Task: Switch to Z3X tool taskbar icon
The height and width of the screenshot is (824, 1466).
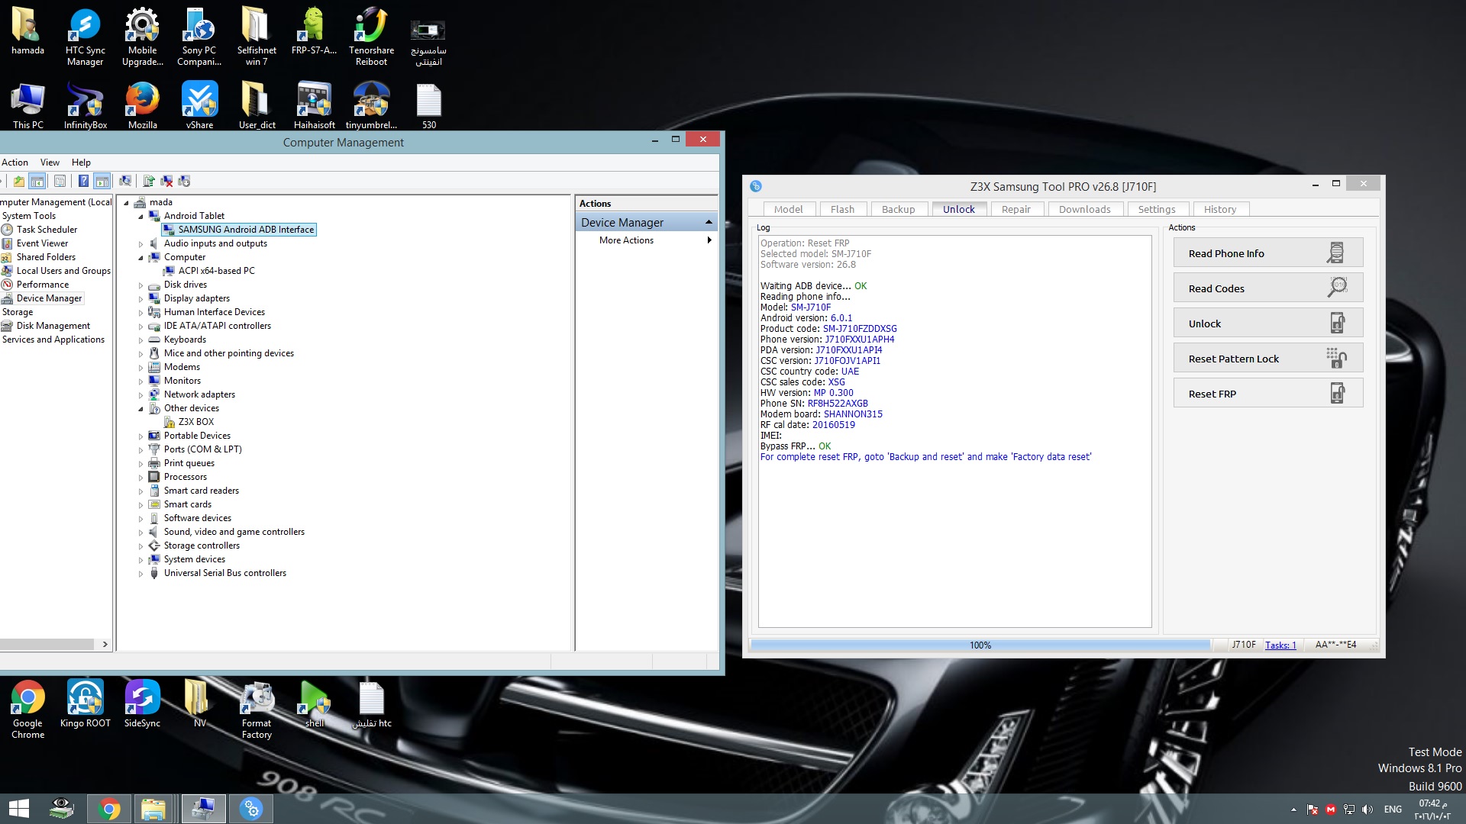Action: pyautogui.click(x=250, y=809)
